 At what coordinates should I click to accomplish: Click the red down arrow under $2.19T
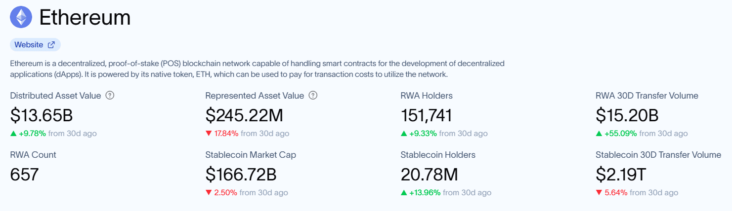[x=599, y=193]
